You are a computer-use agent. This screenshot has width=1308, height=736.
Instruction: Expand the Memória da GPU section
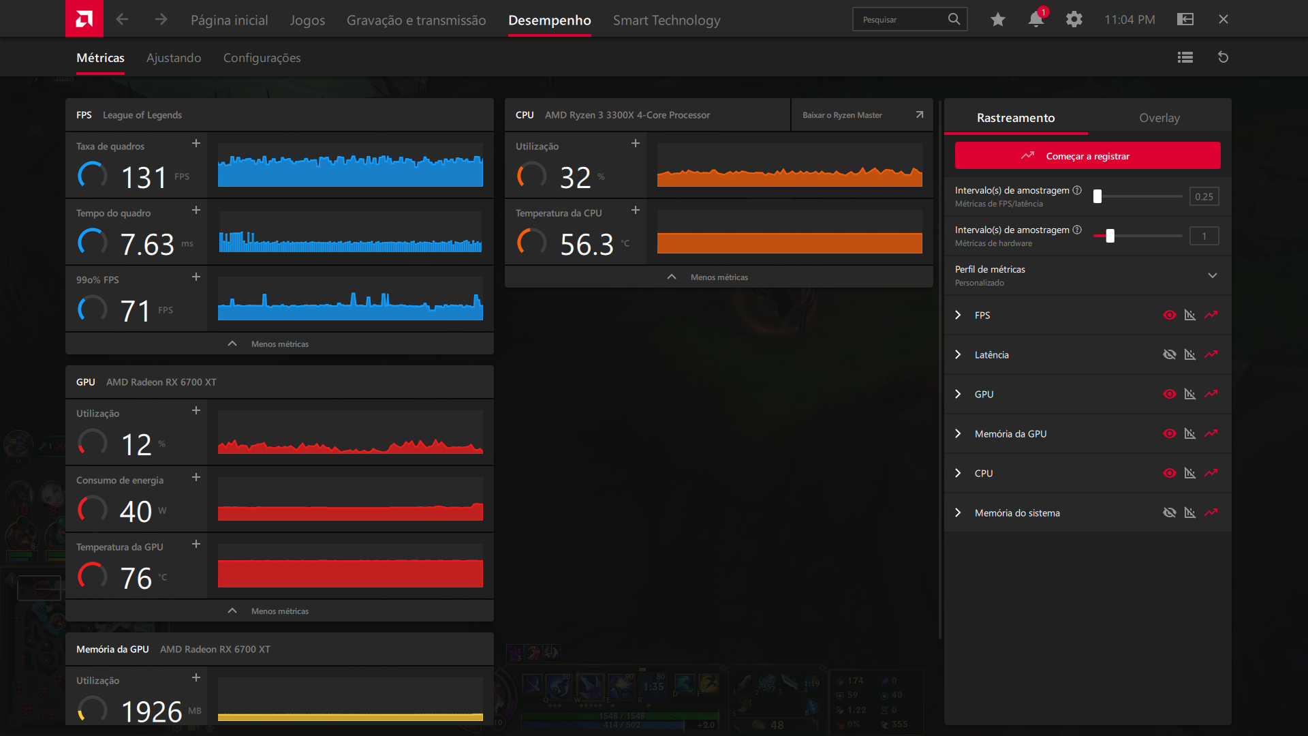point(958,433)
